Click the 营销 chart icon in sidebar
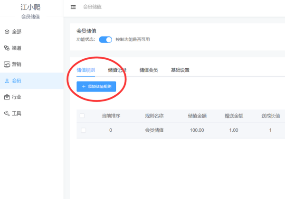 (7, 64)
